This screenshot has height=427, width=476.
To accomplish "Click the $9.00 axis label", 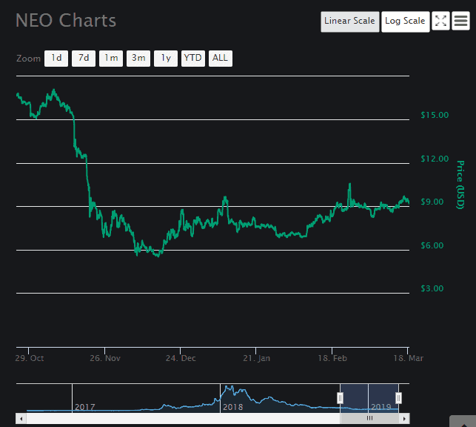I will (432, 202).
